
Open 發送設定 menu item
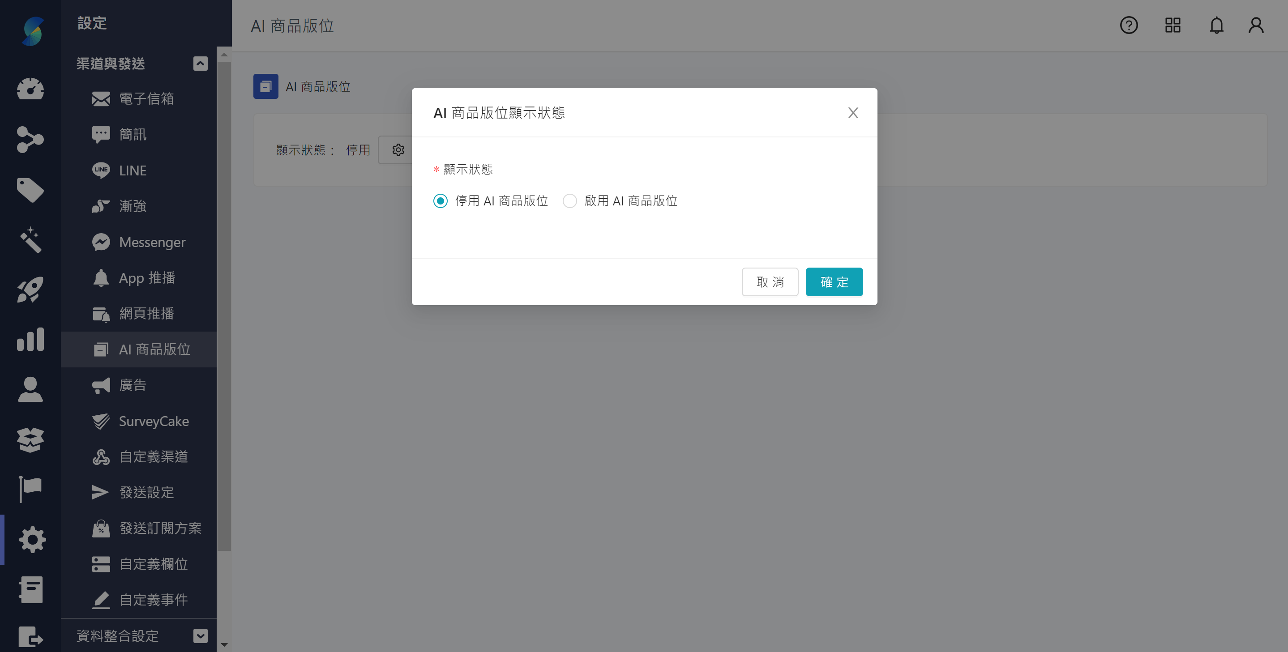tap(139, 493)
